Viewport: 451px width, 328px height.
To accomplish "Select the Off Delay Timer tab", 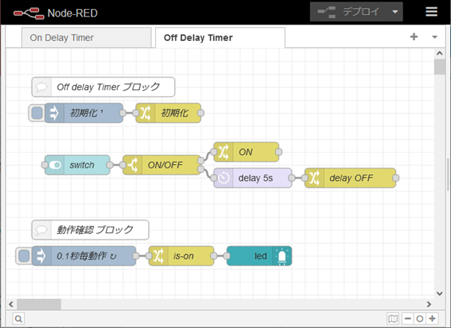I will pos(198,37).
